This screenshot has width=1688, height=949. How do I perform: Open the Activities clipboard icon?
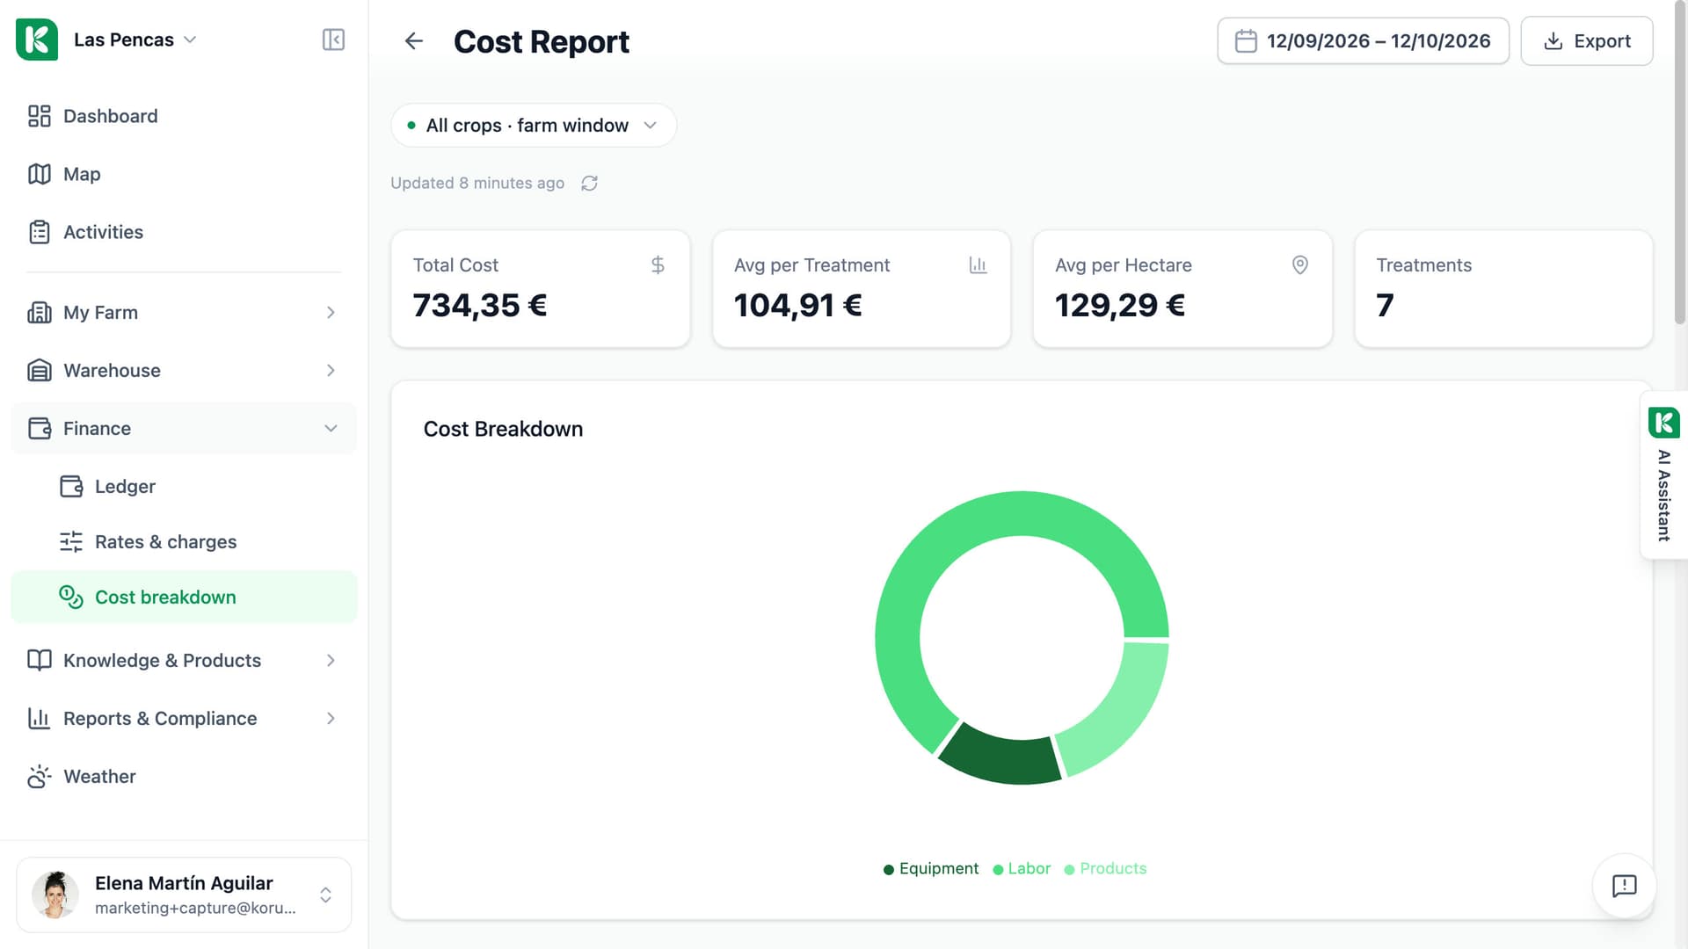(x=40, y=232)
